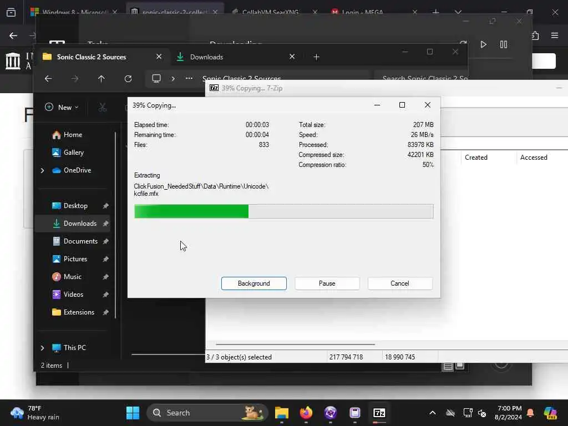Click the details view icon in Explorer status bar

point(448,366)
